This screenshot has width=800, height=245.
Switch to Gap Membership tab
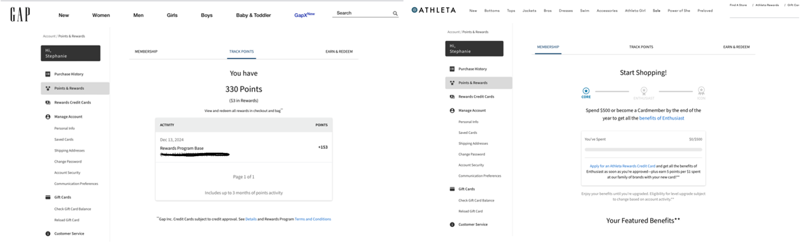point(146,52)
